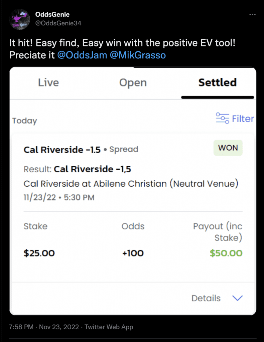Click the Filter label
264x342 pixels.
[243, 119]
